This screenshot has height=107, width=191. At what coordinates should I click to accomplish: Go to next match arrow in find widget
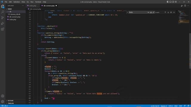click(x=168, y=12)
